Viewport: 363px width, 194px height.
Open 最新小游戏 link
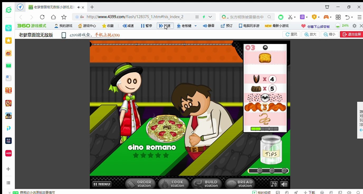(x=277, y=26)
